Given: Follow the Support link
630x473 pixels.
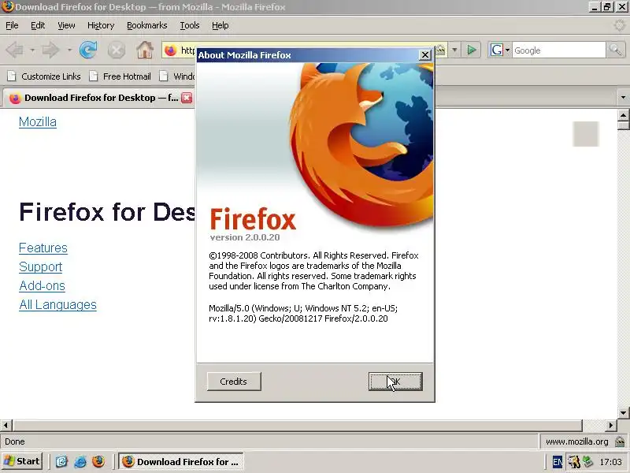Looking at the screenshot, I should 41,266.
